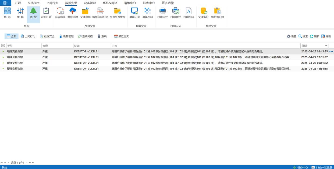334x169 pixels.
Task: Switch to the 设备管理 ribbon tab
Action: point(90,3)
